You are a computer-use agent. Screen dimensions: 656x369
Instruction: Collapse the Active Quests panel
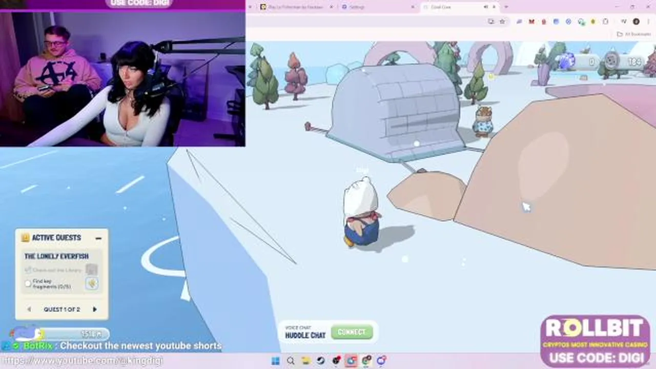coord(98,238)
